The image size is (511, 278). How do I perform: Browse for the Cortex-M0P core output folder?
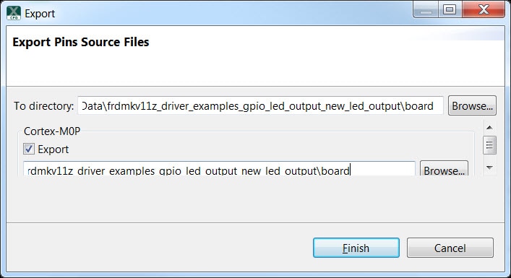coord(444,168)
